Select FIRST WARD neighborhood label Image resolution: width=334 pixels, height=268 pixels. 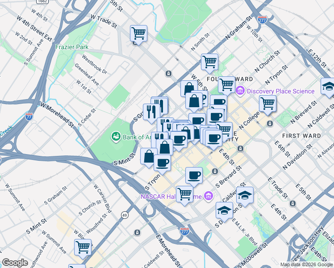pos(301,136)
